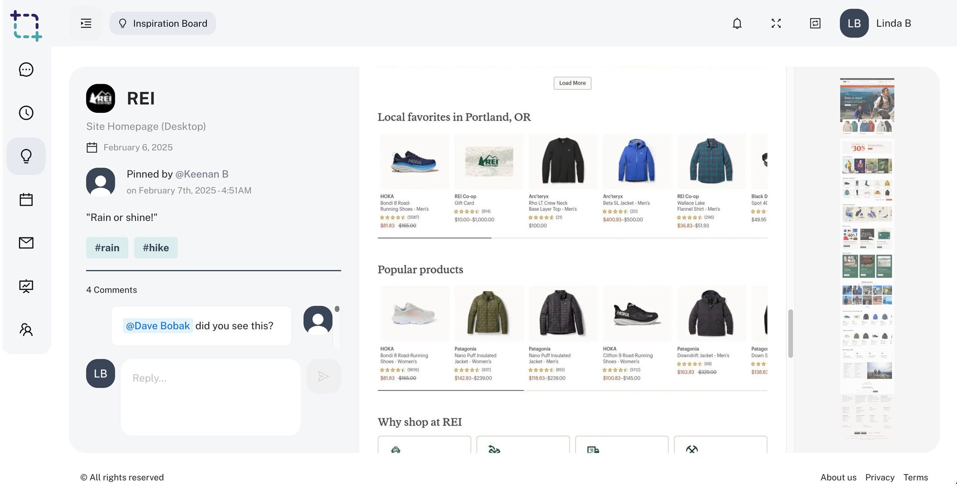Select the #rain tag
957x484 pixels.
(107, 248)
